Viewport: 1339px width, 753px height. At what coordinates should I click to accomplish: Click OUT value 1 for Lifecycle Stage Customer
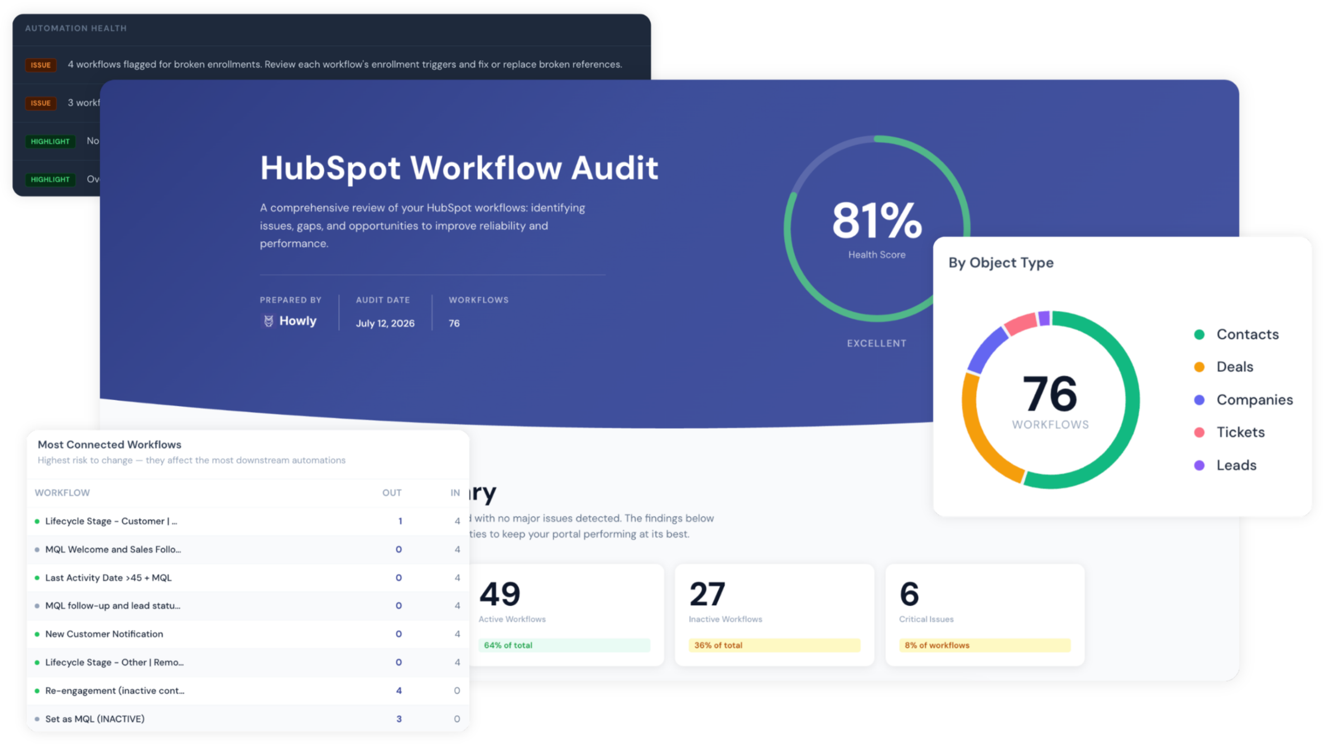click(400, 521)
